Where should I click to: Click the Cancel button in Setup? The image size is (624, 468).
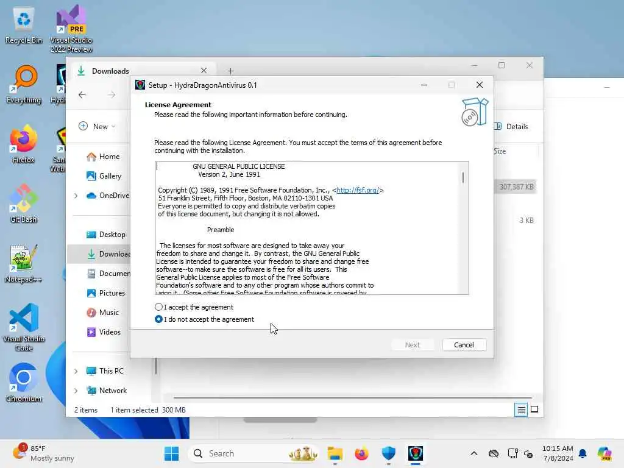click(464, 345)
